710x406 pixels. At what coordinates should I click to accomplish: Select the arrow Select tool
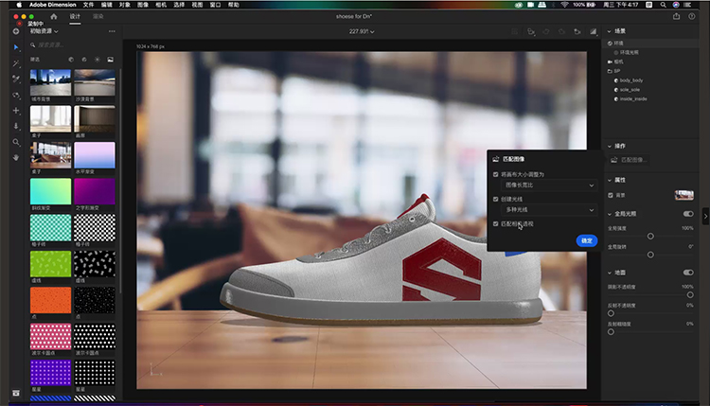[16, 47]
